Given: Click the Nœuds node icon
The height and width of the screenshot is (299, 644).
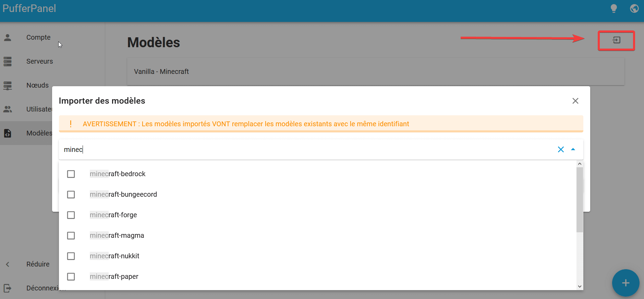Looking at the screenshot, I should point(8,85).
